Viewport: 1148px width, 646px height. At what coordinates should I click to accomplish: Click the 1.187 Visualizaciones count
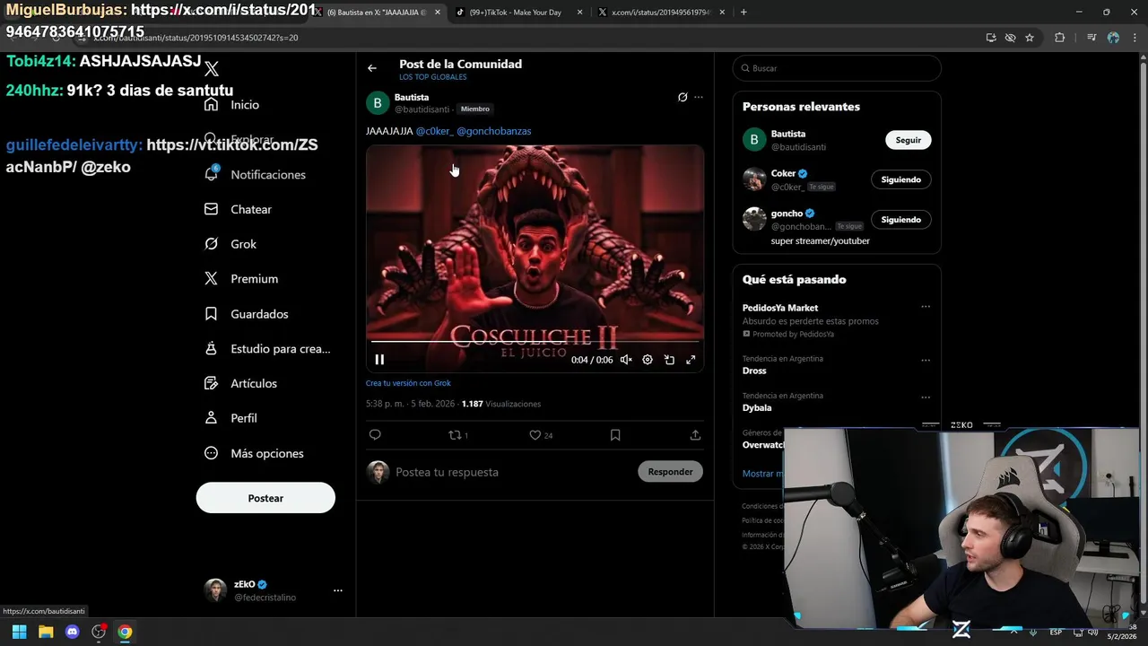point(501,404)
